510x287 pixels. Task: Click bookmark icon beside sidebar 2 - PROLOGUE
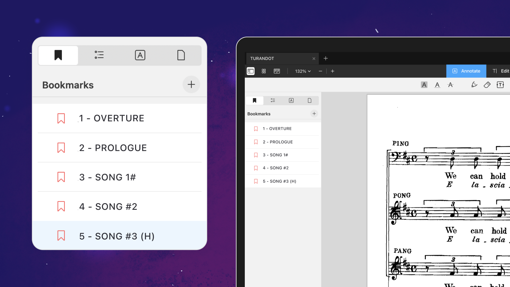coord(256,142)
